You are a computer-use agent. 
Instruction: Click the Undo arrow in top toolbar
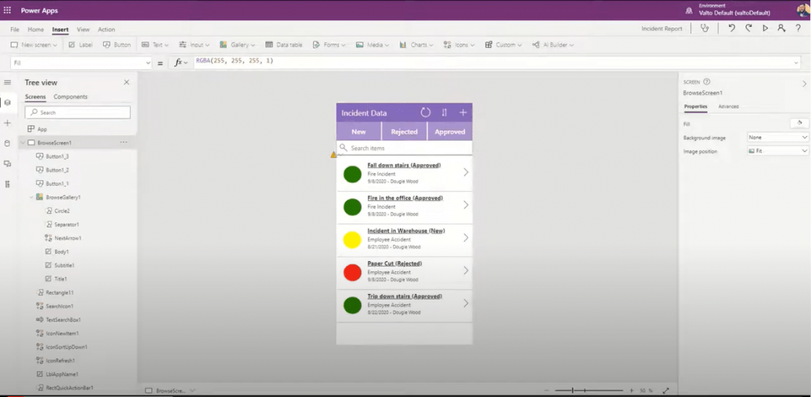click(731, 28)
